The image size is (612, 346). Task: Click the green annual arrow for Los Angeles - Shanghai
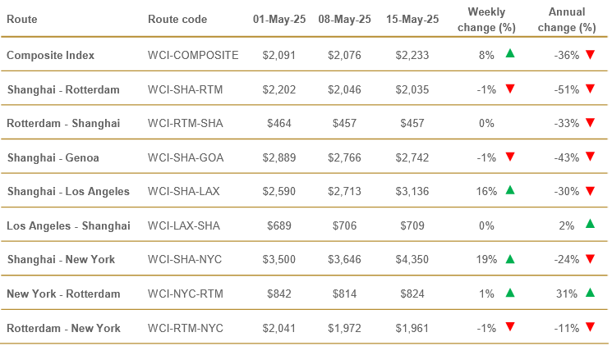[x=590, y=224]
